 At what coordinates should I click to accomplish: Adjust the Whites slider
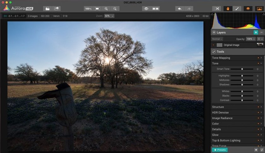(x=242, y=91)
